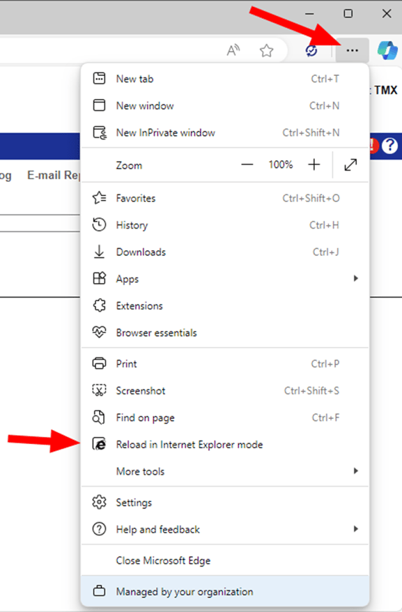Open the Settings and more ellipsis menu
Image resolution: width=402 pixels, height=612 pixels.
352,50
